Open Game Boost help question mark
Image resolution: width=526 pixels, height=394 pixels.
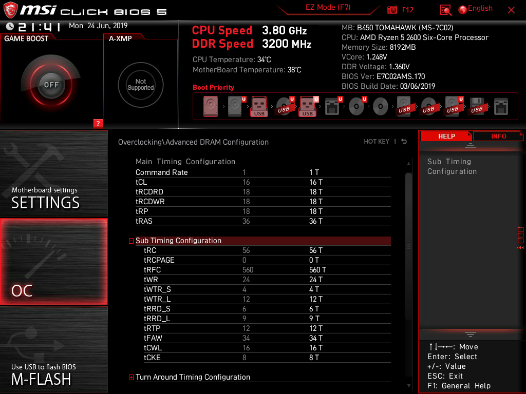(98, 123)
